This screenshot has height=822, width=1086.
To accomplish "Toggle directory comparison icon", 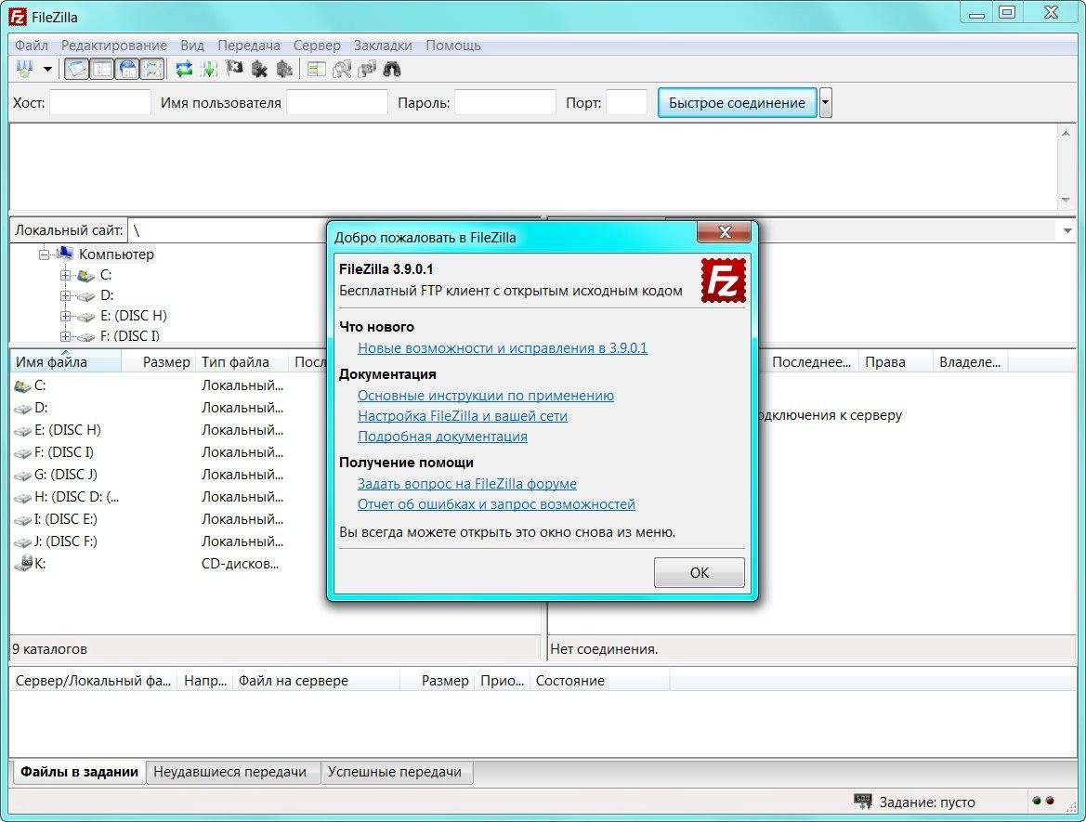I will point(342,69).
